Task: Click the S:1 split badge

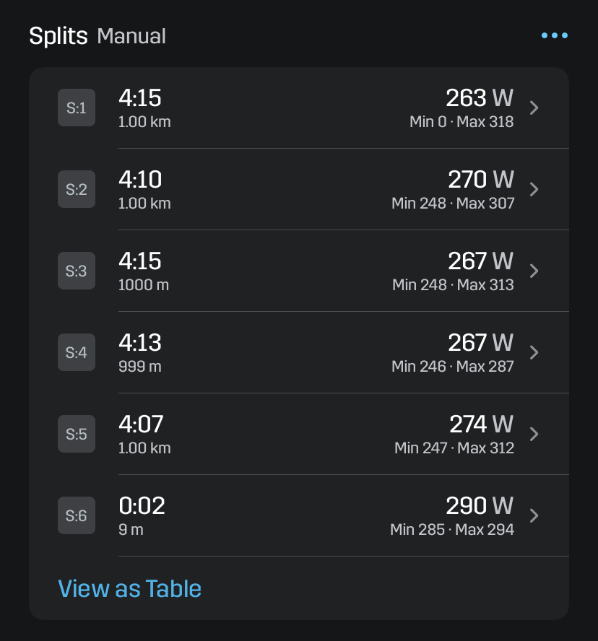Action: [x=77, y=108]
